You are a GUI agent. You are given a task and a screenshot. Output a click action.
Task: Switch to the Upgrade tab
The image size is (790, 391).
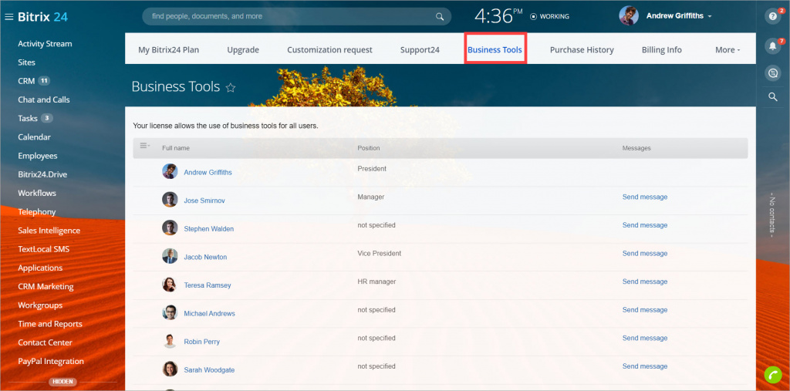243,50
